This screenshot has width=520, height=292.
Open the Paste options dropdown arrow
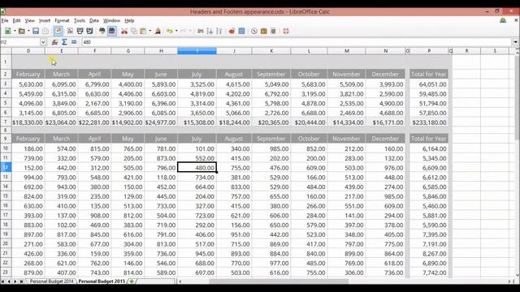(x=150, y=31)
